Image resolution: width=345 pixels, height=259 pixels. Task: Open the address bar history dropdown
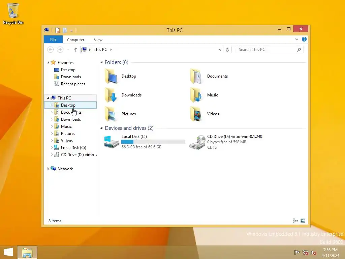tap(220, 50)
